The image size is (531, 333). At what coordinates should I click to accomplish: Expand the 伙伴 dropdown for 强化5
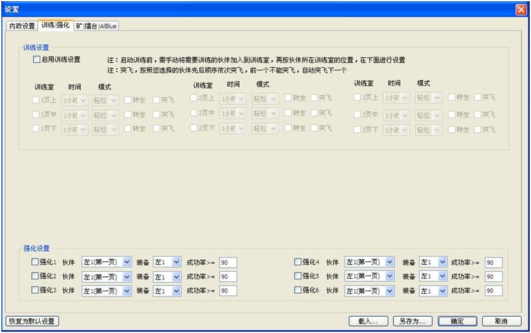tap(390, 276)
